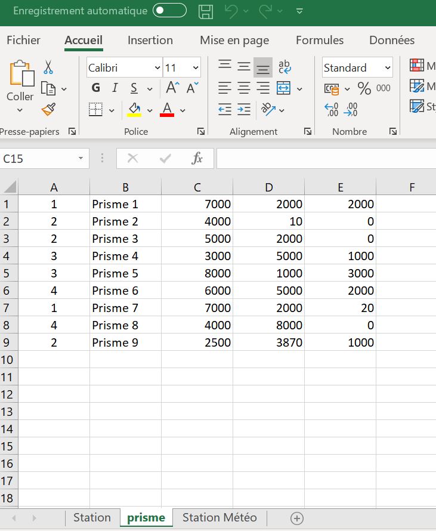Viewport: 436px width, 531px height.
Task: Select cell containing Prisme 5
Action: click(x=125, y=273)
